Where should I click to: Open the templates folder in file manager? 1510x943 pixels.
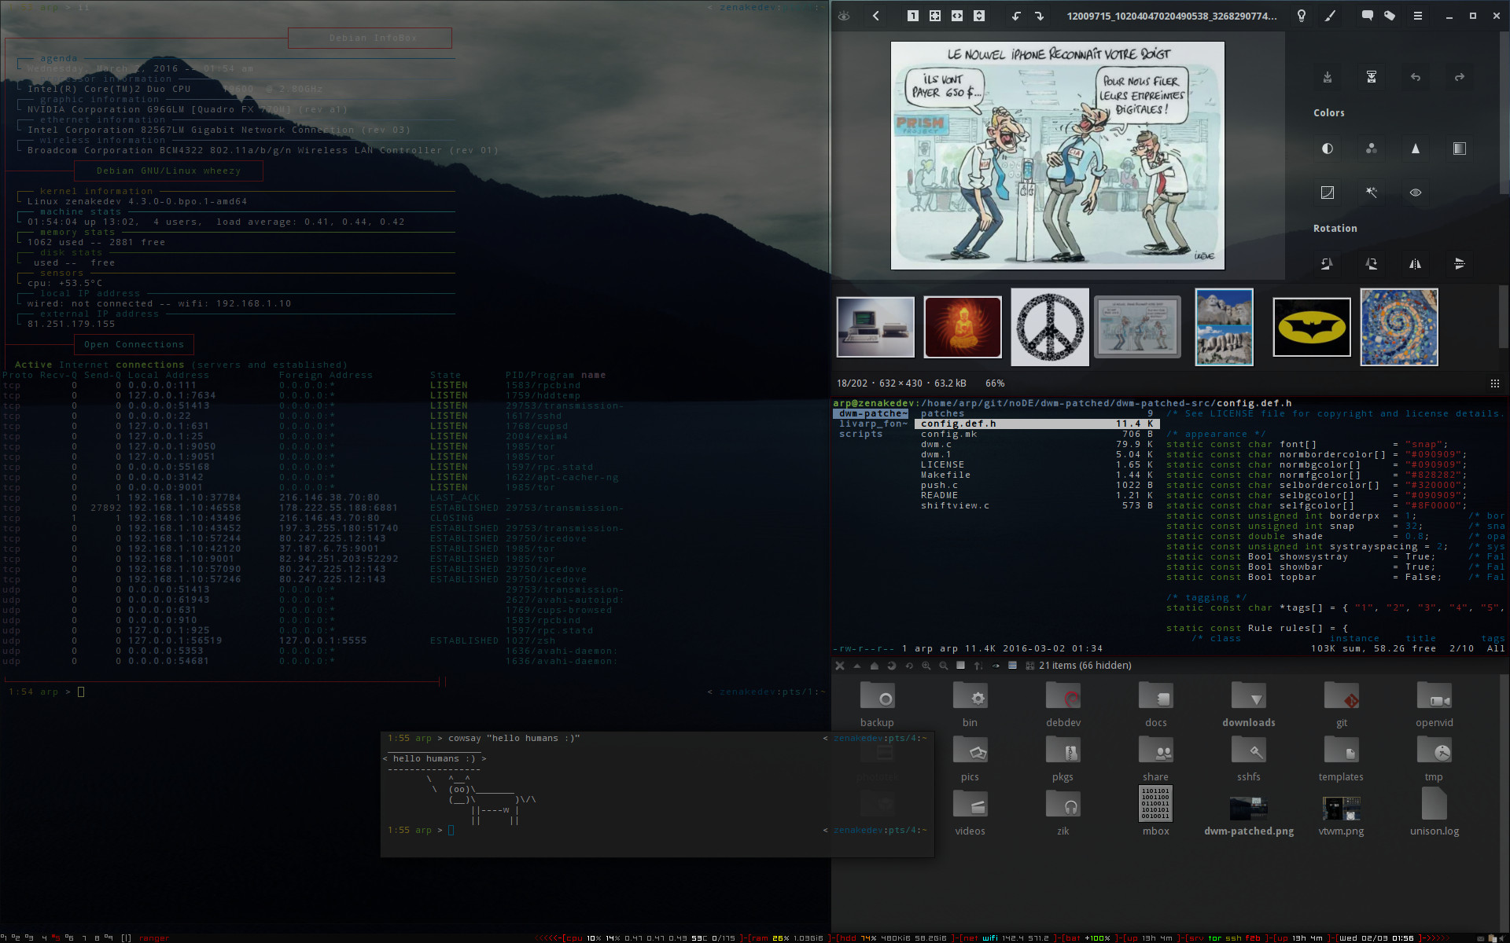click(x=1342, y=759)
